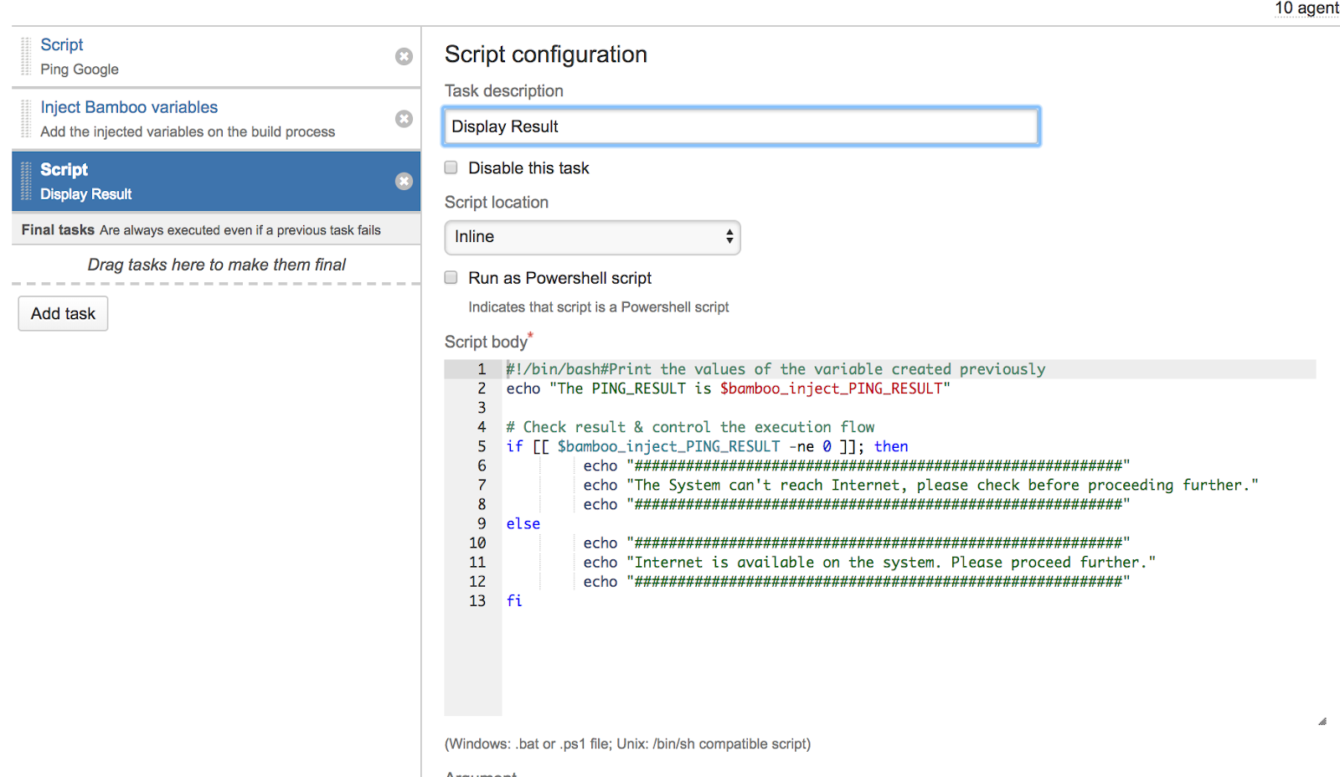This screenshot has width=1340, height=777.
Task: Click the stepper arrows on the Inline selector
Action: click(x=728, y=237)
